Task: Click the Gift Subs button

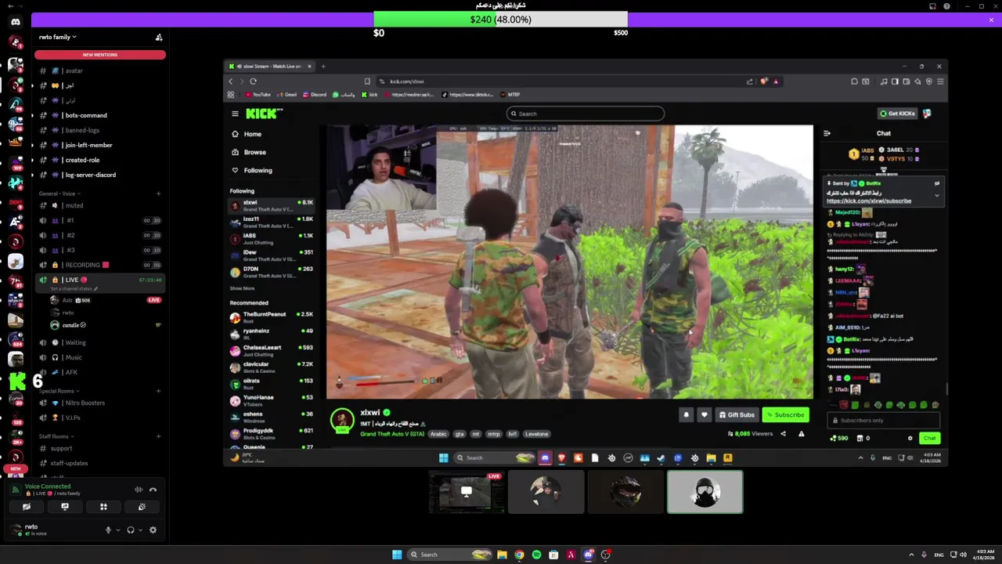Action: [x=737, y=415]
